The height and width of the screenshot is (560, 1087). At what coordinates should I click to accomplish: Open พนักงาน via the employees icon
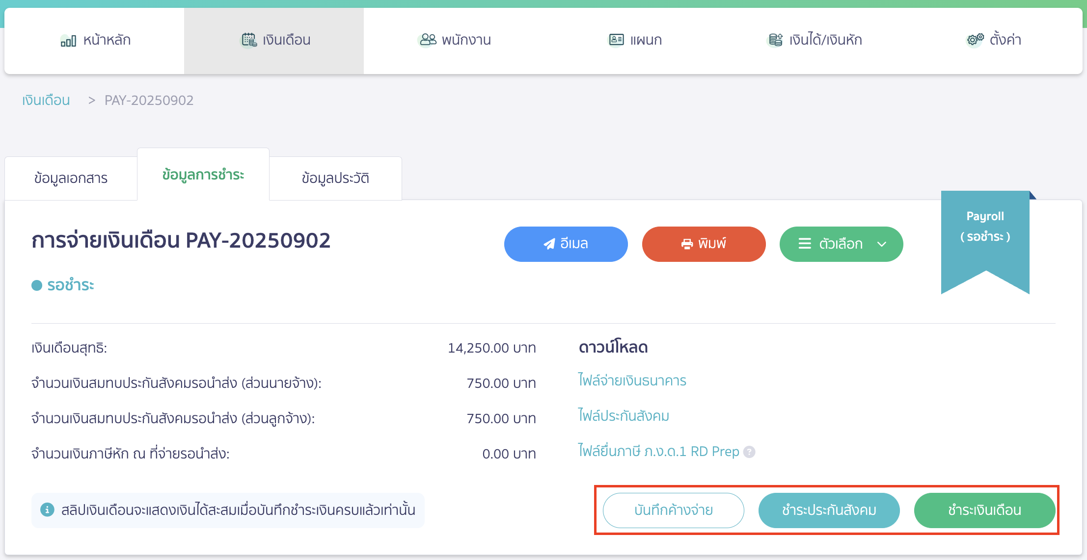pos(428,39)
